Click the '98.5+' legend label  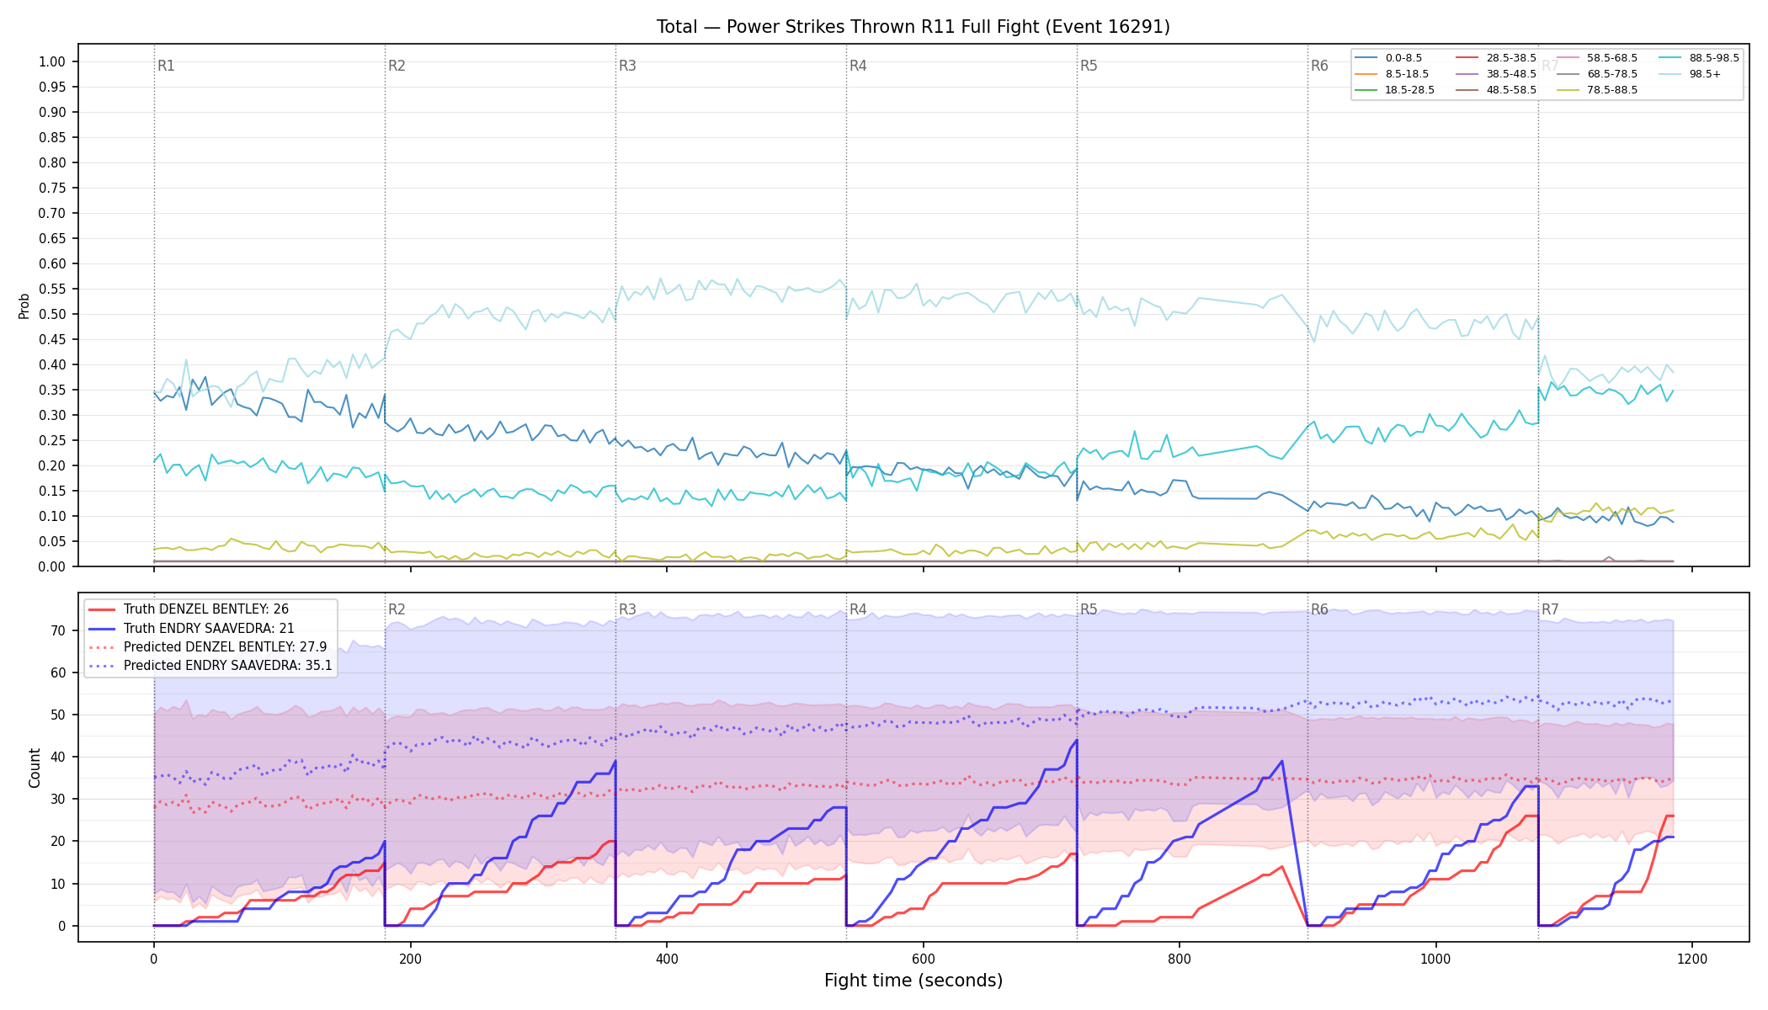tap(1705, 74)
